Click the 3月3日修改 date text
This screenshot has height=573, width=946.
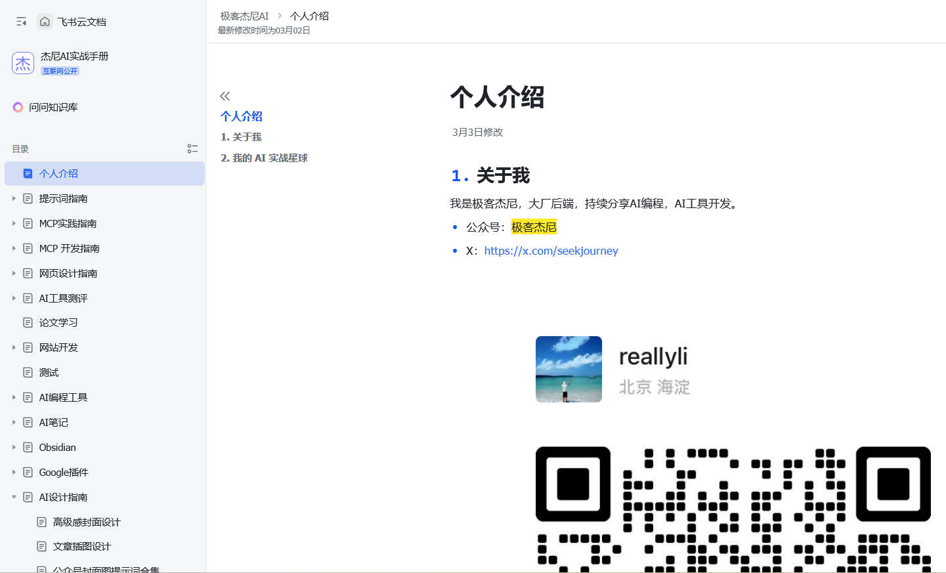[477, 132]
